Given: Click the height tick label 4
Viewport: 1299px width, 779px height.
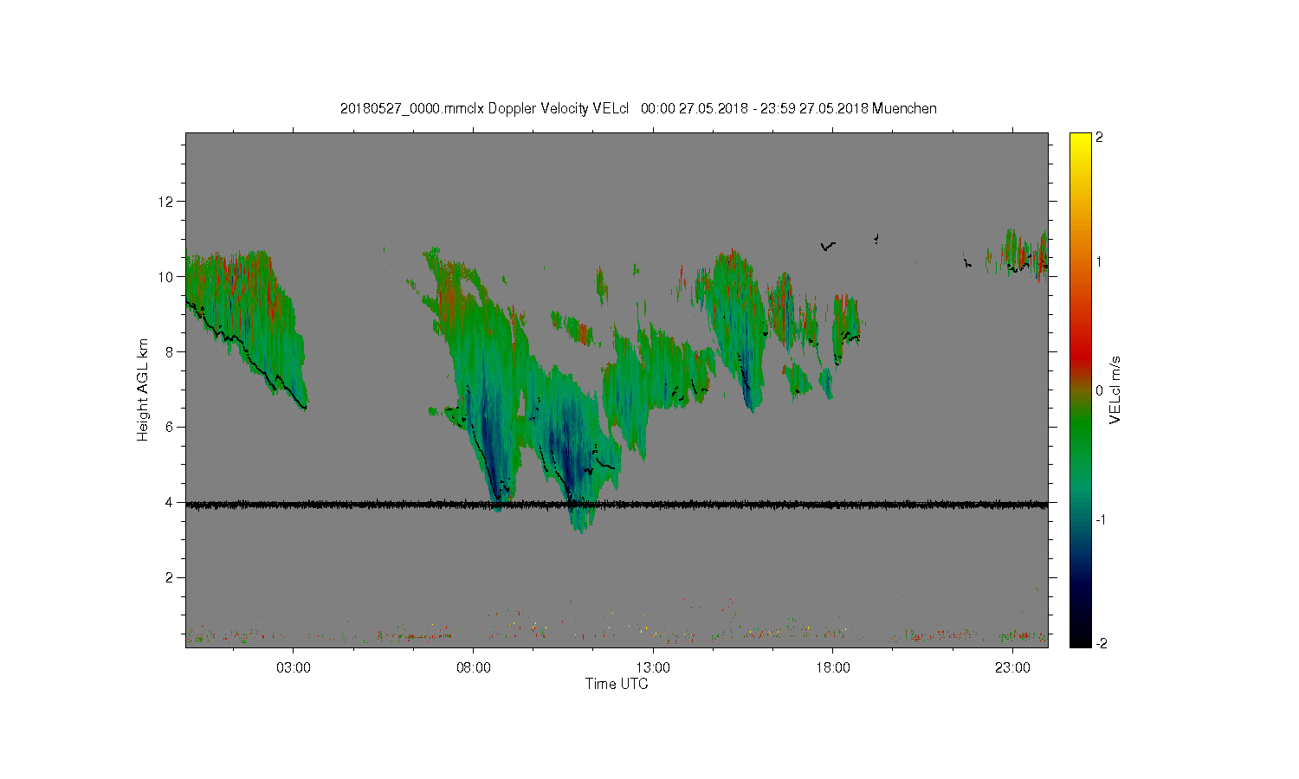Looking at the screenshot, I should pyautogui.click(x=170, y=503).
